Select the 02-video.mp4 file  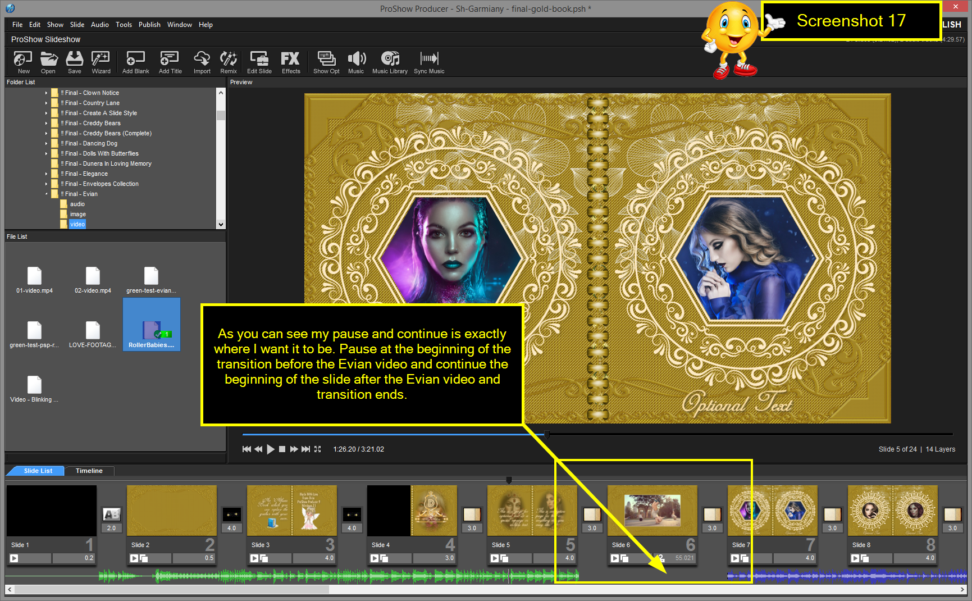[93, 280]
